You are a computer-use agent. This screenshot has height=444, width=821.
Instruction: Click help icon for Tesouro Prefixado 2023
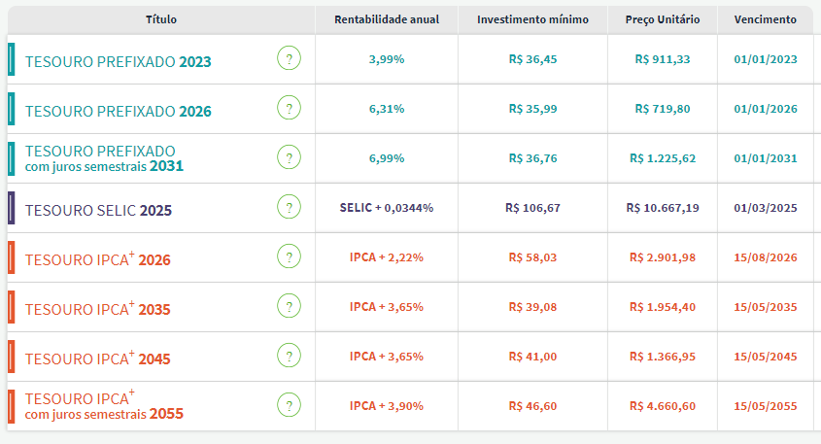pyautogui.click(x=289, y=59)
